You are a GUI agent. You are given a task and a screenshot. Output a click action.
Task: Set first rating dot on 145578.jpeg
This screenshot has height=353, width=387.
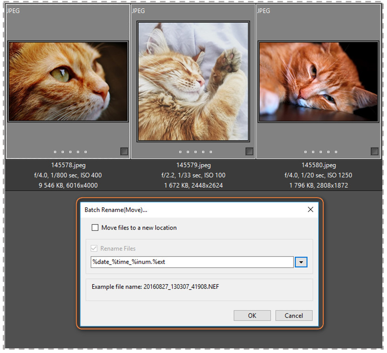coord(55,152)
